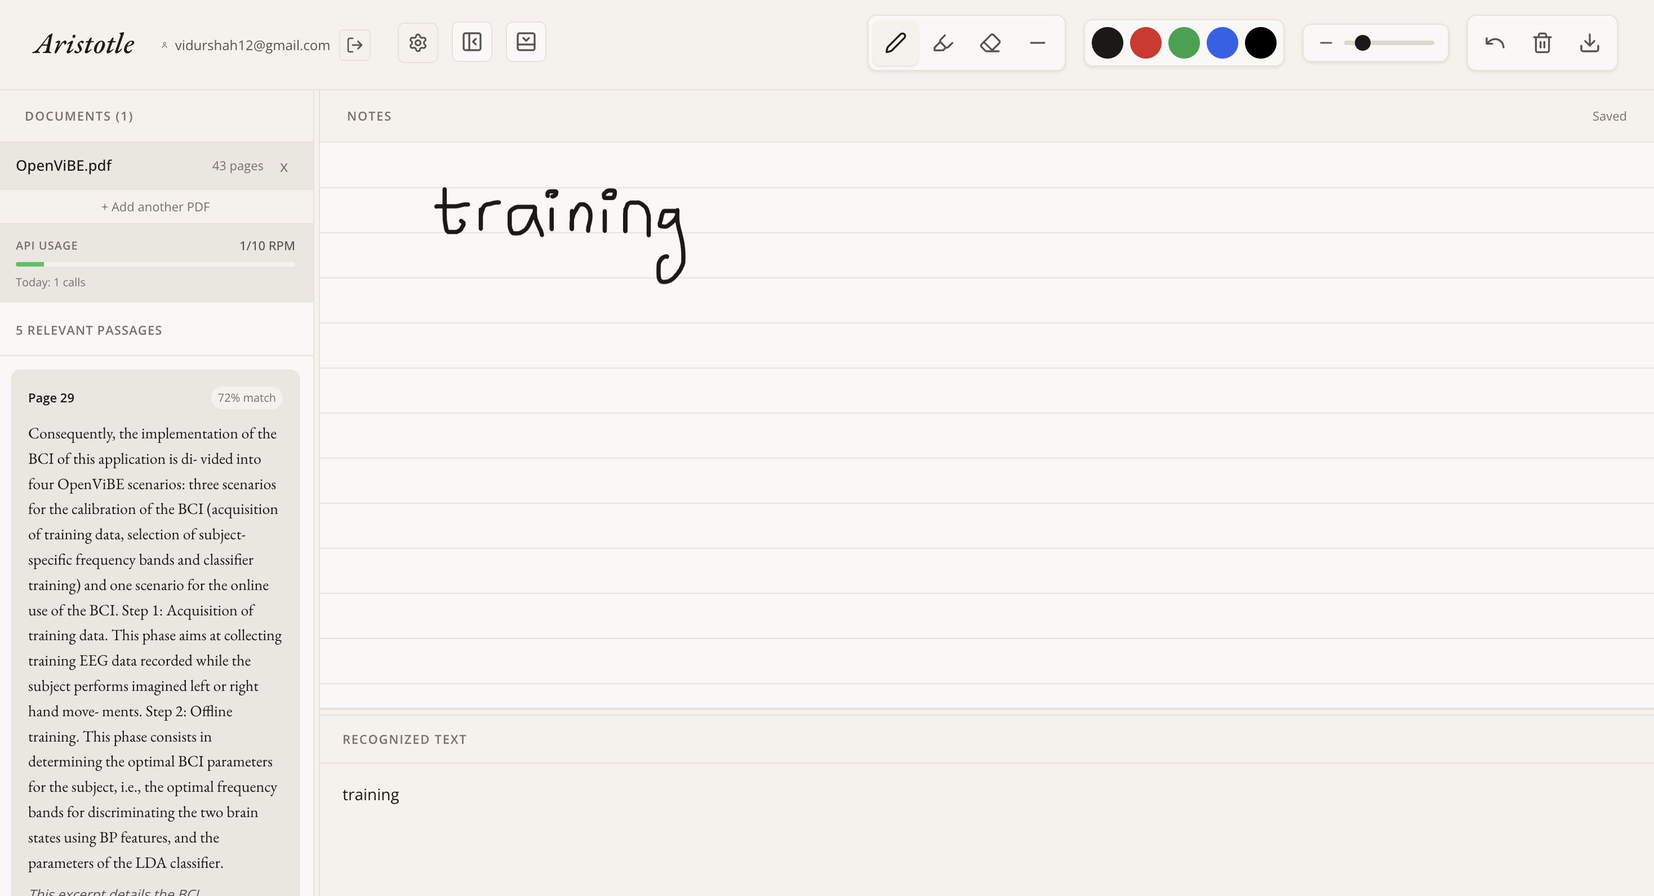Viewport: 1654px width, 896px height.
Task: Choose the blue ink color
Action: (x=1222, y=43)
